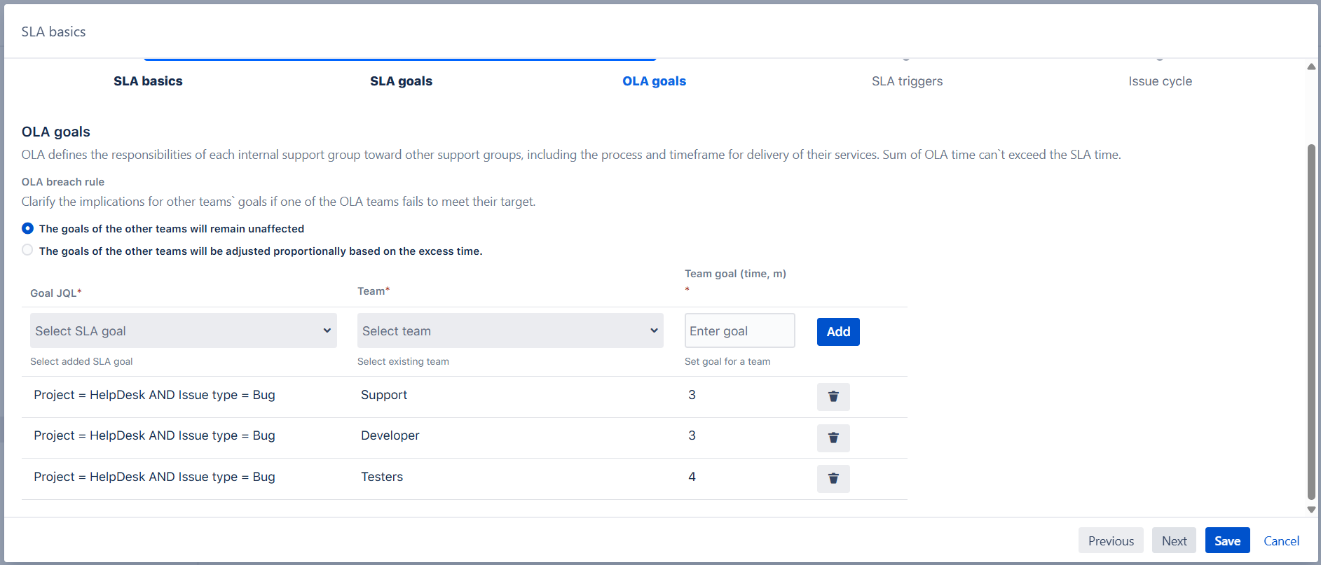Open the OLA goals tab
The height and width of the screenshot is (565, 1321).
point(654,81)
